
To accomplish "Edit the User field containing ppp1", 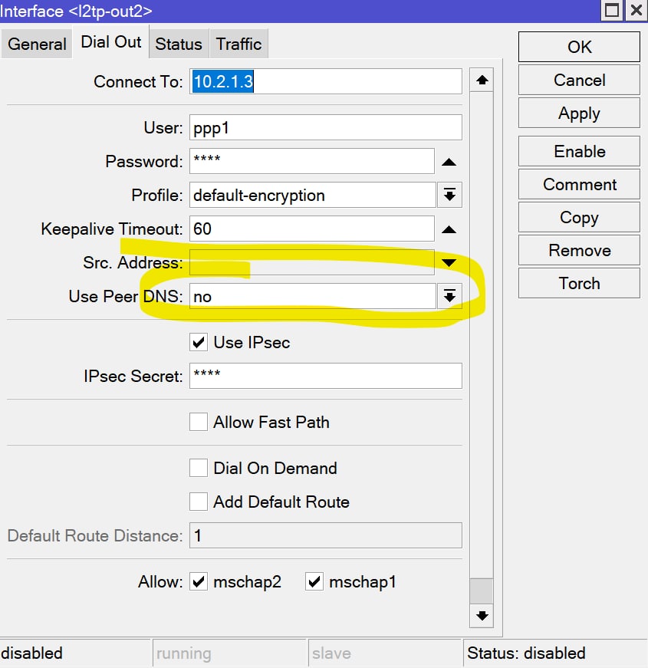I will pyautogui.click(x=325, y=127).
